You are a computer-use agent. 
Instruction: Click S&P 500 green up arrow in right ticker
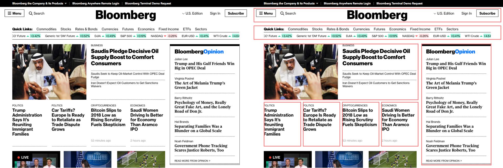(386, 36)
